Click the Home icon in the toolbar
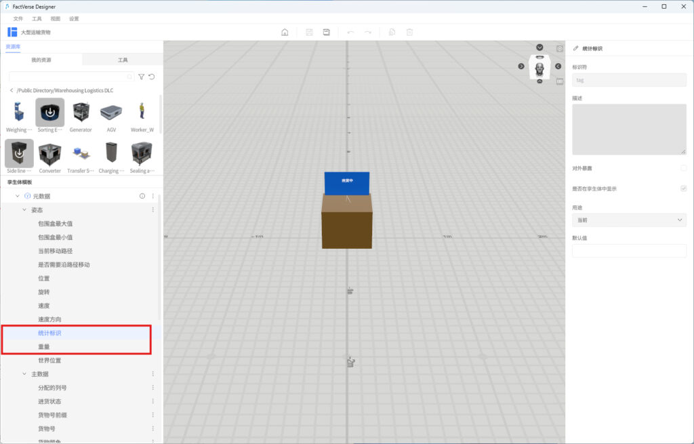Viewport: 694px width, 444px height. tap(285, 33)
